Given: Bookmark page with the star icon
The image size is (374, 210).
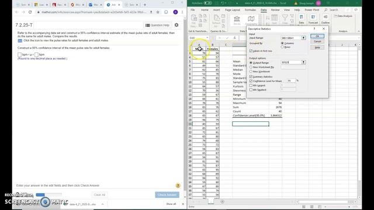Looking at the screenshot, I should tap(158, 12).
